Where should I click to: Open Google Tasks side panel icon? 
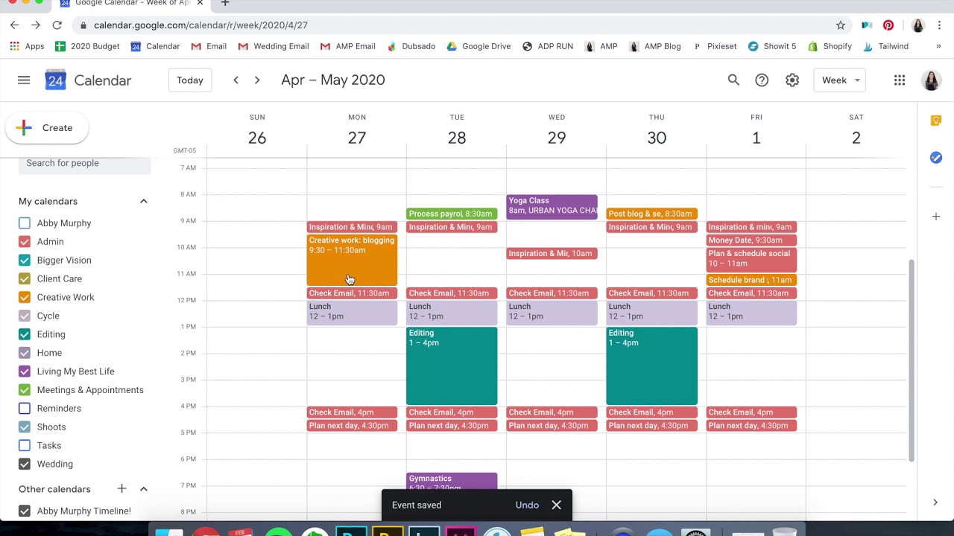pyautogui.click(x=936, y=158)
